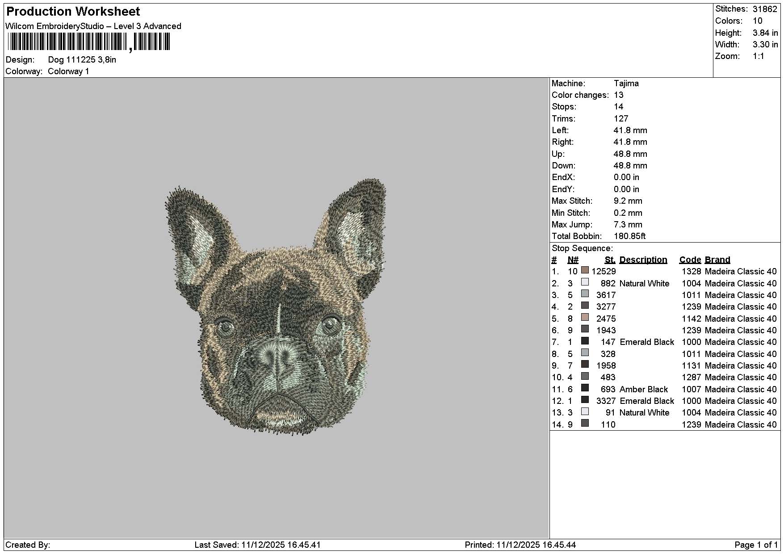The height and width of the screenshot is (554, 784).
Task: Click the Amber Black swatch in stop 11 row
Action: point(585,388)
